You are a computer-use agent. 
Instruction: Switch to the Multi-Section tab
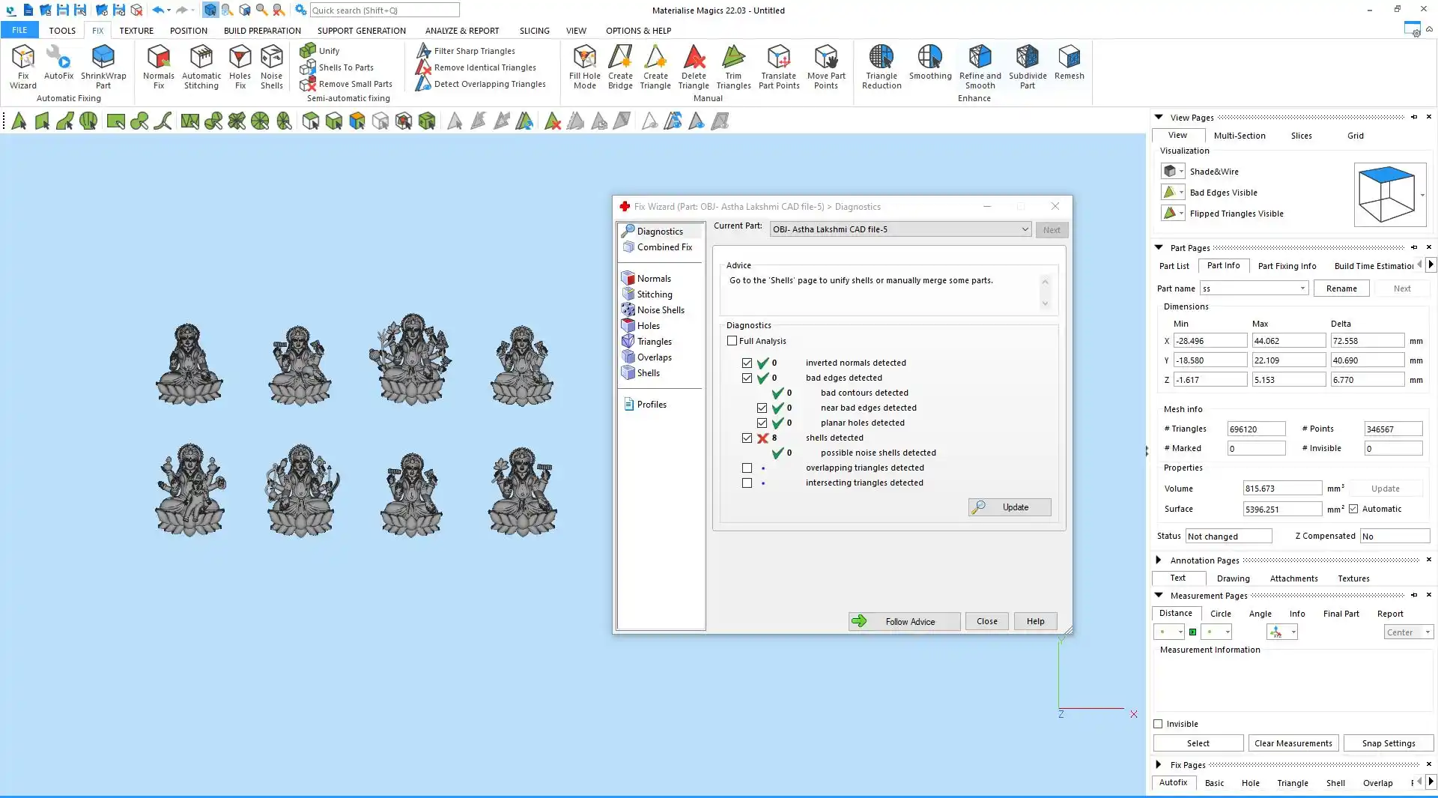[1240, 136]
